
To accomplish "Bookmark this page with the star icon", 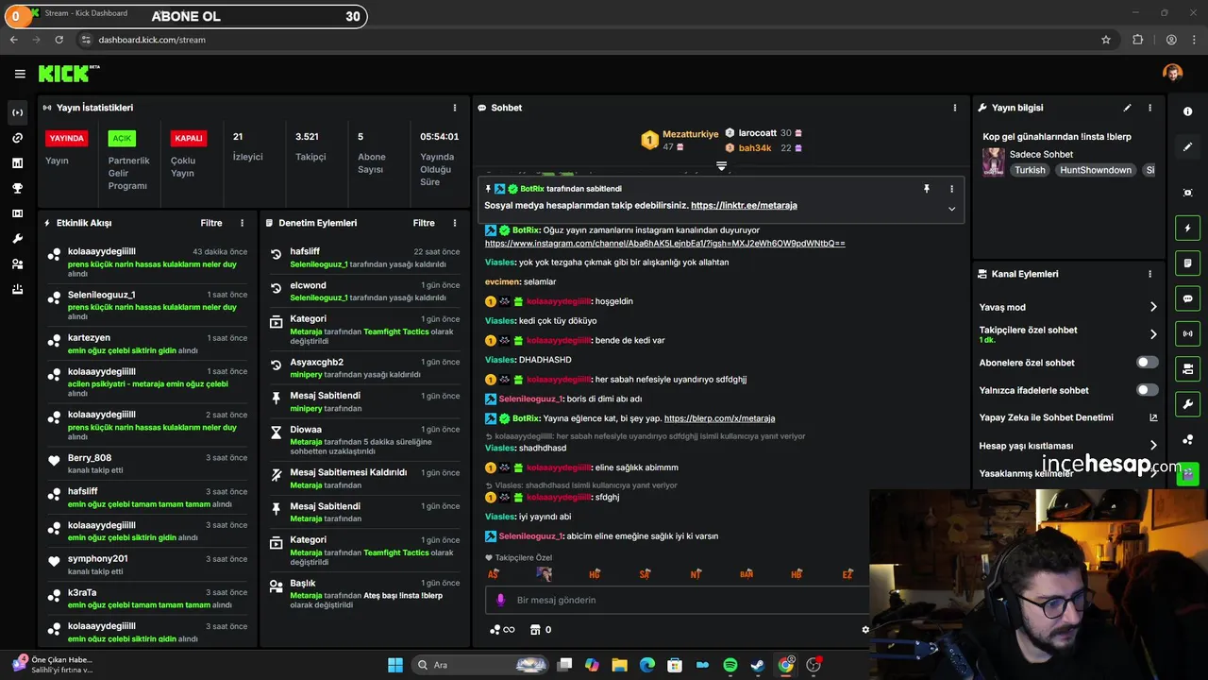I will click(1106, 40).
